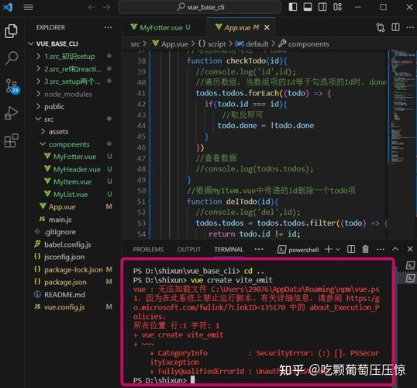Open terminal panel more actions ellipsis

pyautogui.click(x=381, y=250)
